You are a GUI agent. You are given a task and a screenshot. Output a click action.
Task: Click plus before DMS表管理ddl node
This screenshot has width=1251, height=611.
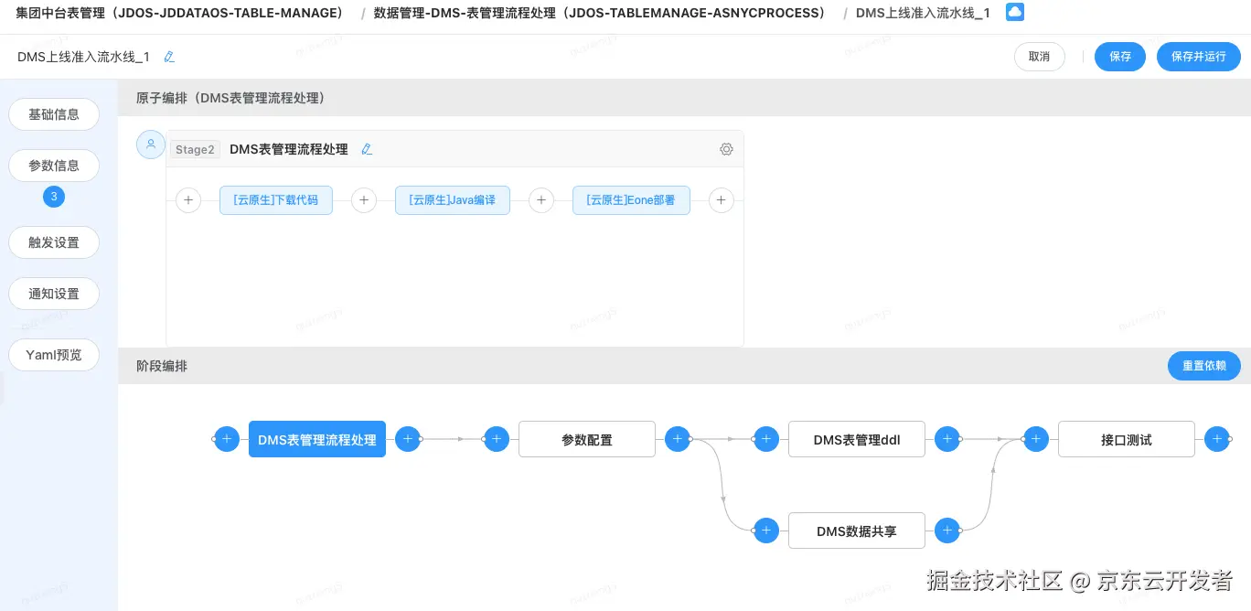(765, 439)
